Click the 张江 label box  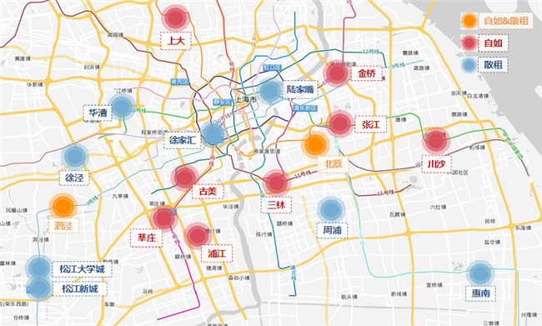click(371, 124)
